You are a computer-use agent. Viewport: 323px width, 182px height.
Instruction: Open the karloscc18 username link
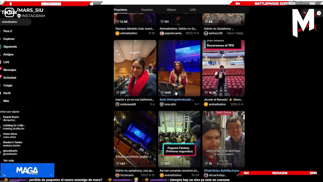[216, 33]
